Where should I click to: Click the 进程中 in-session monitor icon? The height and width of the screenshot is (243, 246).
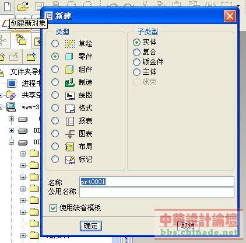pos(12,84)
